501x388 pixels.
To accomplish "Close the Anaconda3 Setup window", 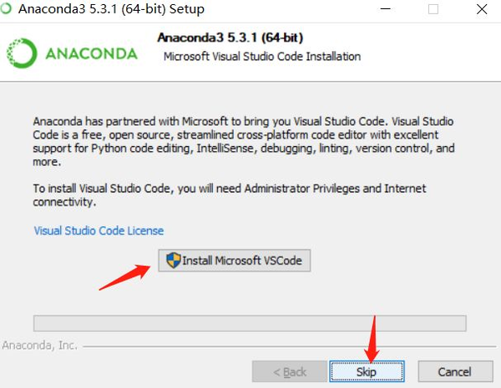I will pos(482,9).
